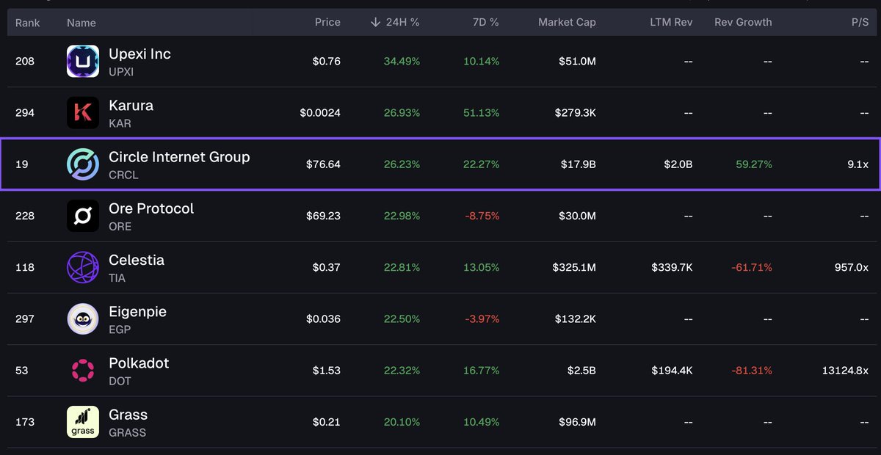Click the Polkadot pink dots icon
The width and height of the screenshot is (881, 455).
tap(83, 370)
